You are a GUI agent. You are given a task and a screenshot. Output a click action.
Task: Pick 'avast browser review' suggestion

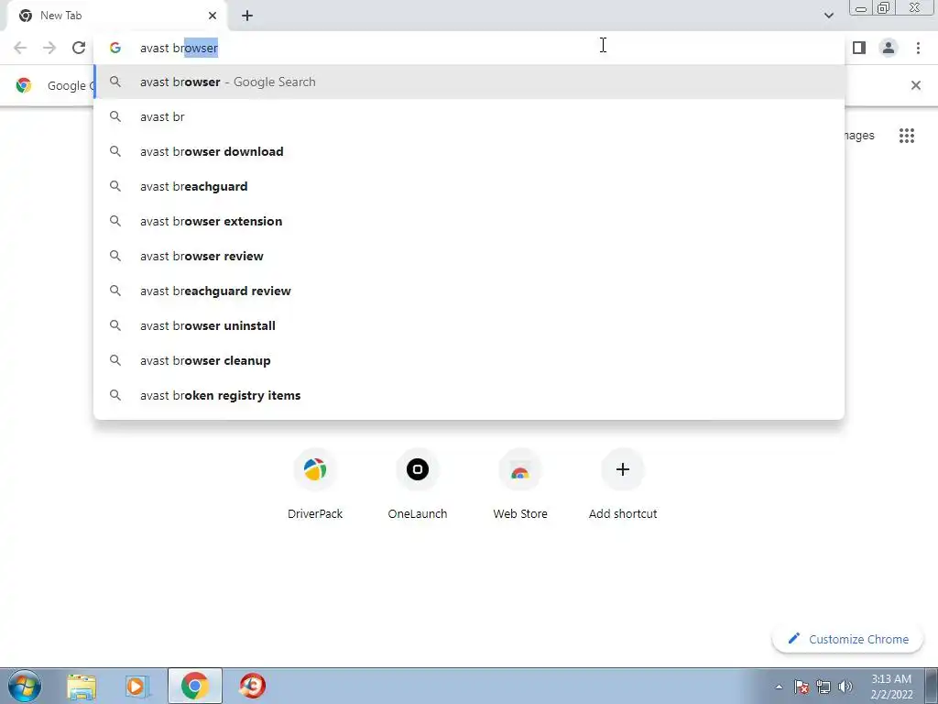tap(469, 256)
